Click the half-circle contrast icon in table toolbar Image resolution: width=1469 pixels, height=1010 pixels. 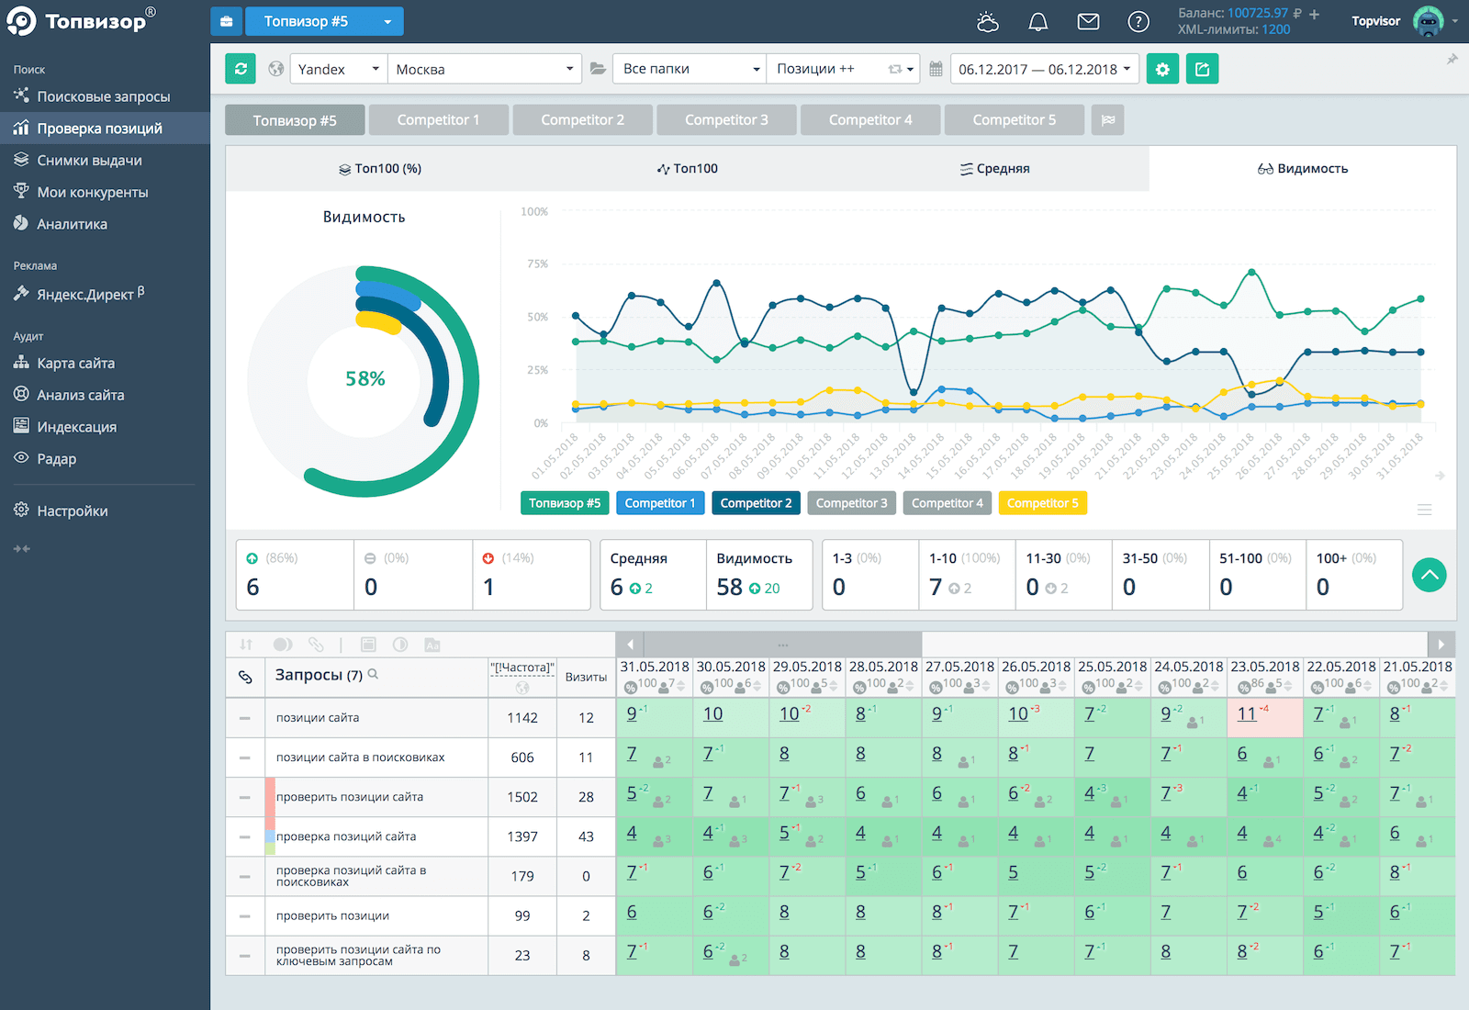pyautogui.click(x=400, y=645)
